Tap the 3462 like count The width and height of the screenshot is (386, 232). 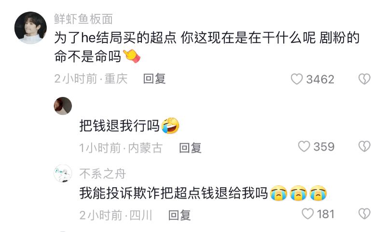pyautogui.click(x=320, y=79)
